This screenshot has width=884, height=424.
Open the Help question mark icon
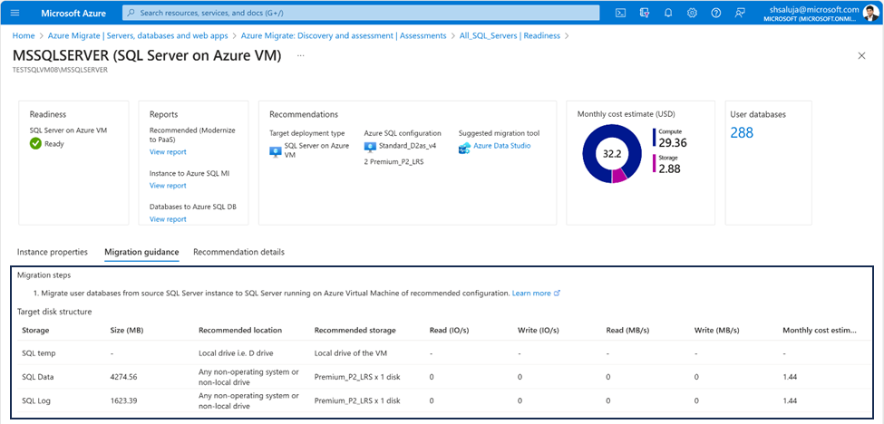coord(716,13)
